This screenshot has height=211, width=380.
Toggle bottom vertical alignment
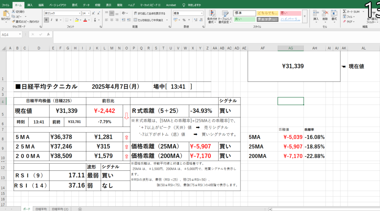[117, 13]
